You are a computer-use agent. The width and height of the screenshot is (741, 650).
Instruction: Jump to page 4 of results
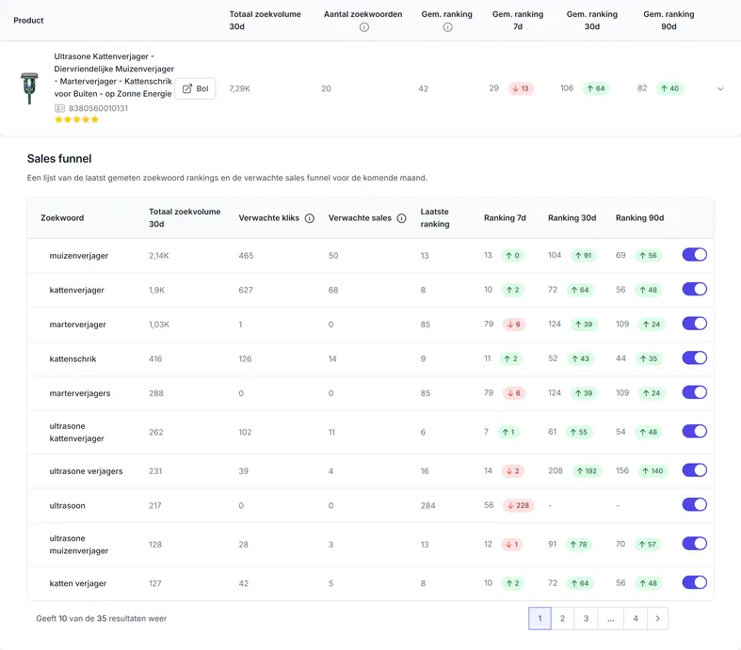coord(636,618)
